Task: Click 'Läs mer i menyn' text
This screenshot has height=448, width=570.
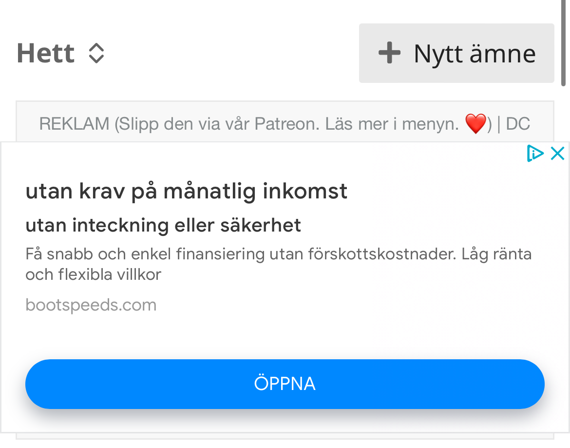Action: [392, 124]
